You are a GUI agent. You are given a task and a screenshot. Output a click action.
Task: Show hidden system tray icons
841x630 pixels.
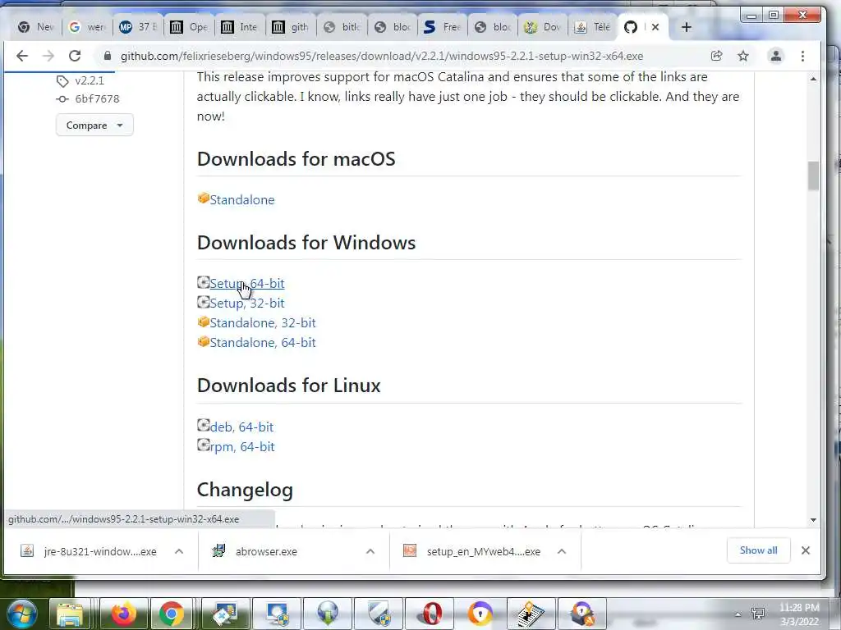[x=738, y=614]
